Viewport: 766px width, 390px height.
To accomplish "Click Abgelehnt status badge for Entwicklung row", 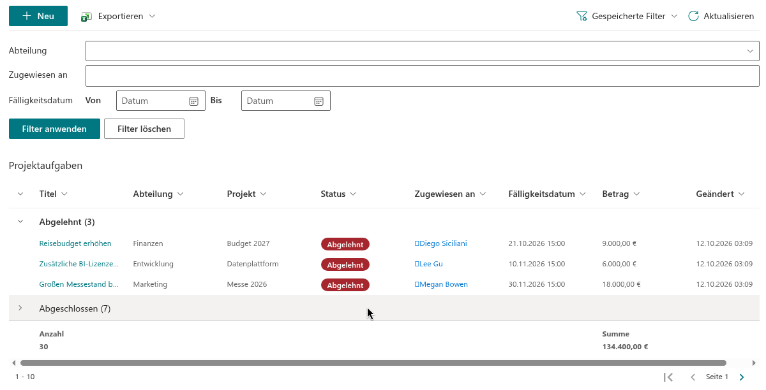I will pos(345,264).
